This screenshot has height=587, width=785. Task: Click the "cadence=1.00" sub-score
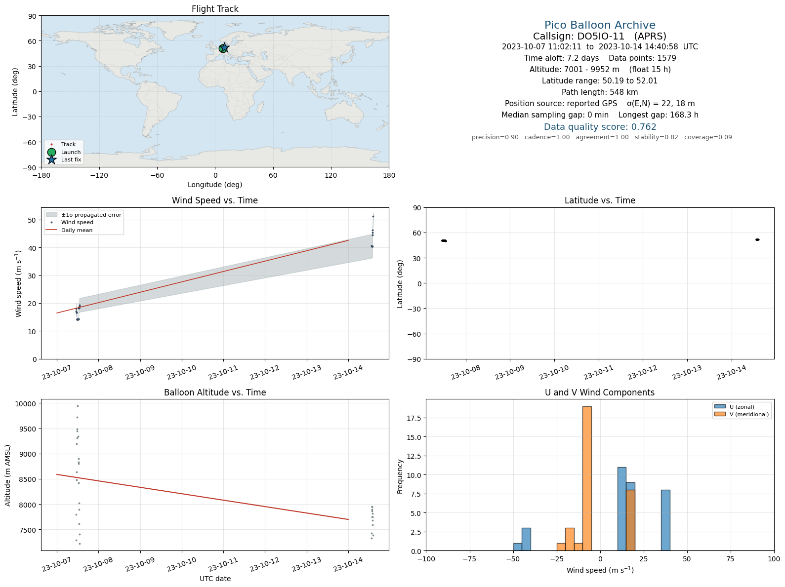pos(547,137)
